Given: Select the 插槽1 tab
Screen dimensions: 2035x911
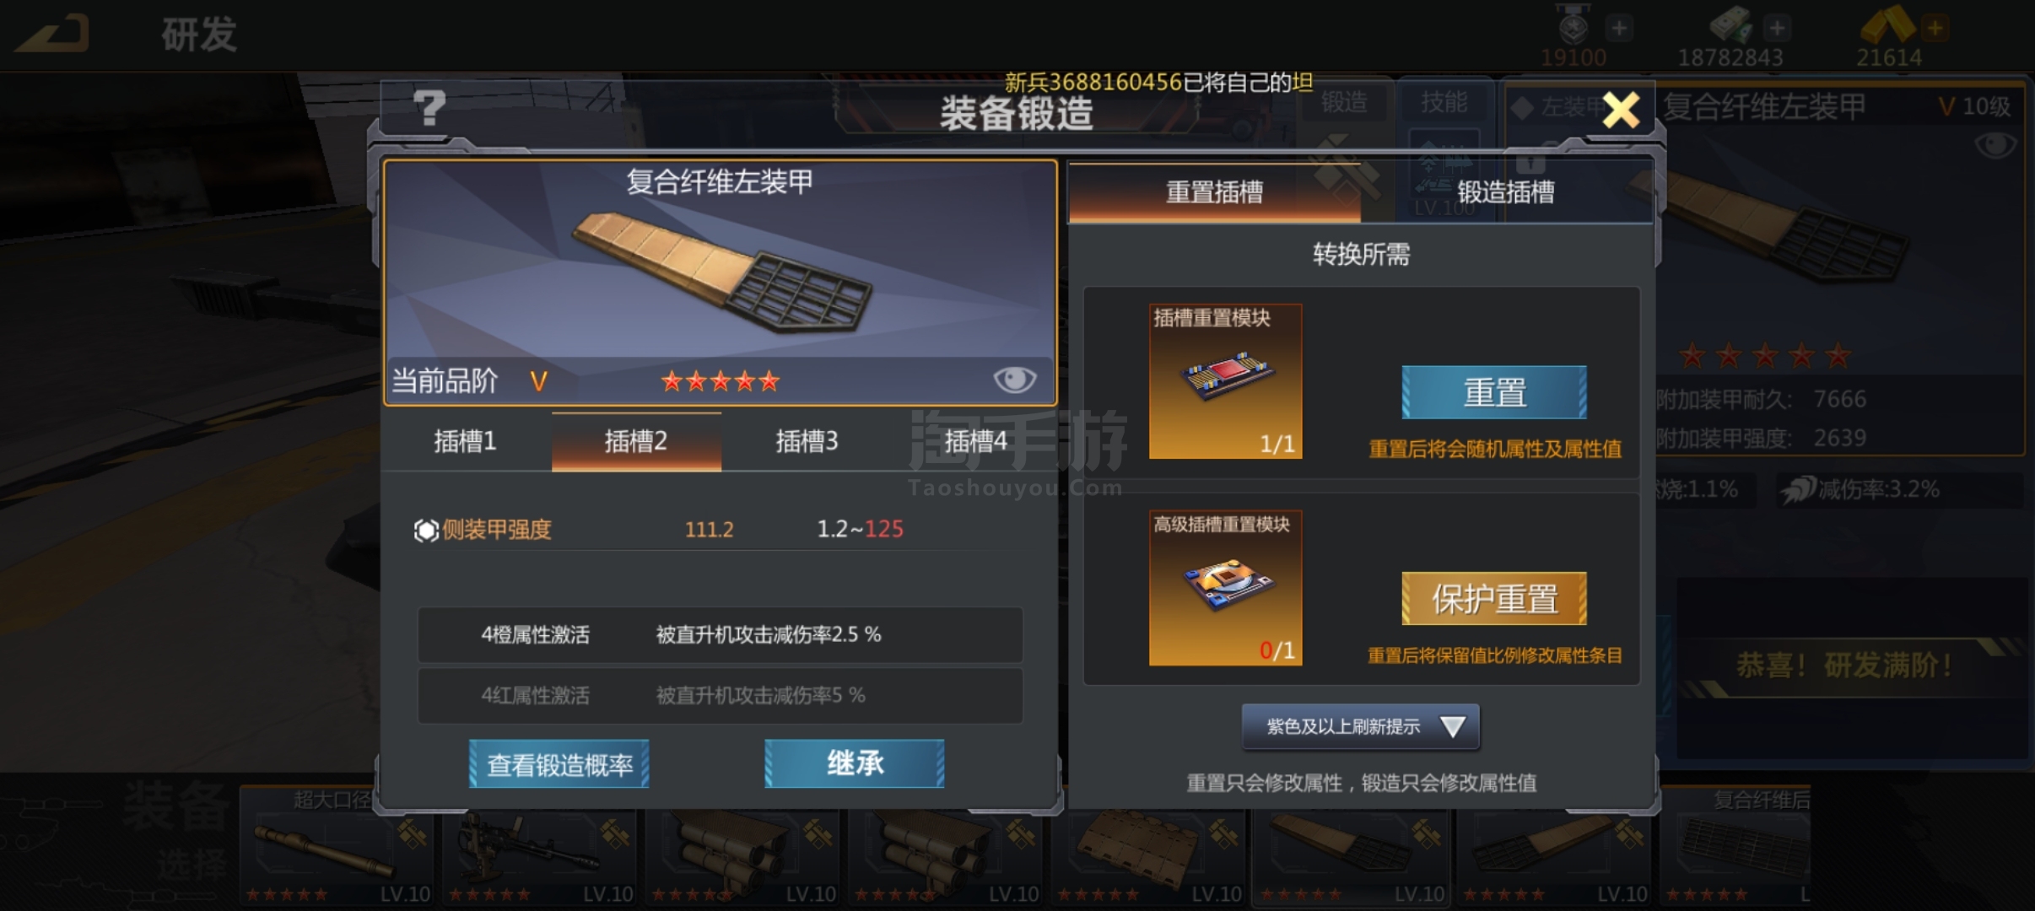Looking at the screenshot, I should pos(465,441).
